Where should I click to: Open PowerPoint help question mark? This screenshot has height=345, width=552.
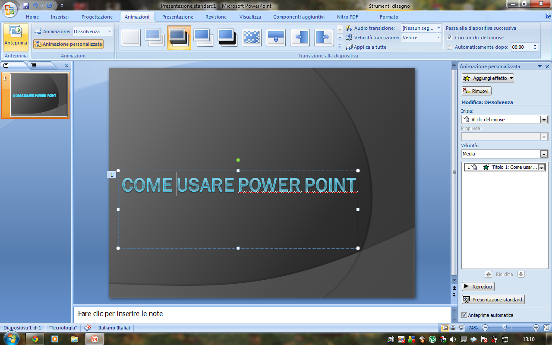point(548,16)
